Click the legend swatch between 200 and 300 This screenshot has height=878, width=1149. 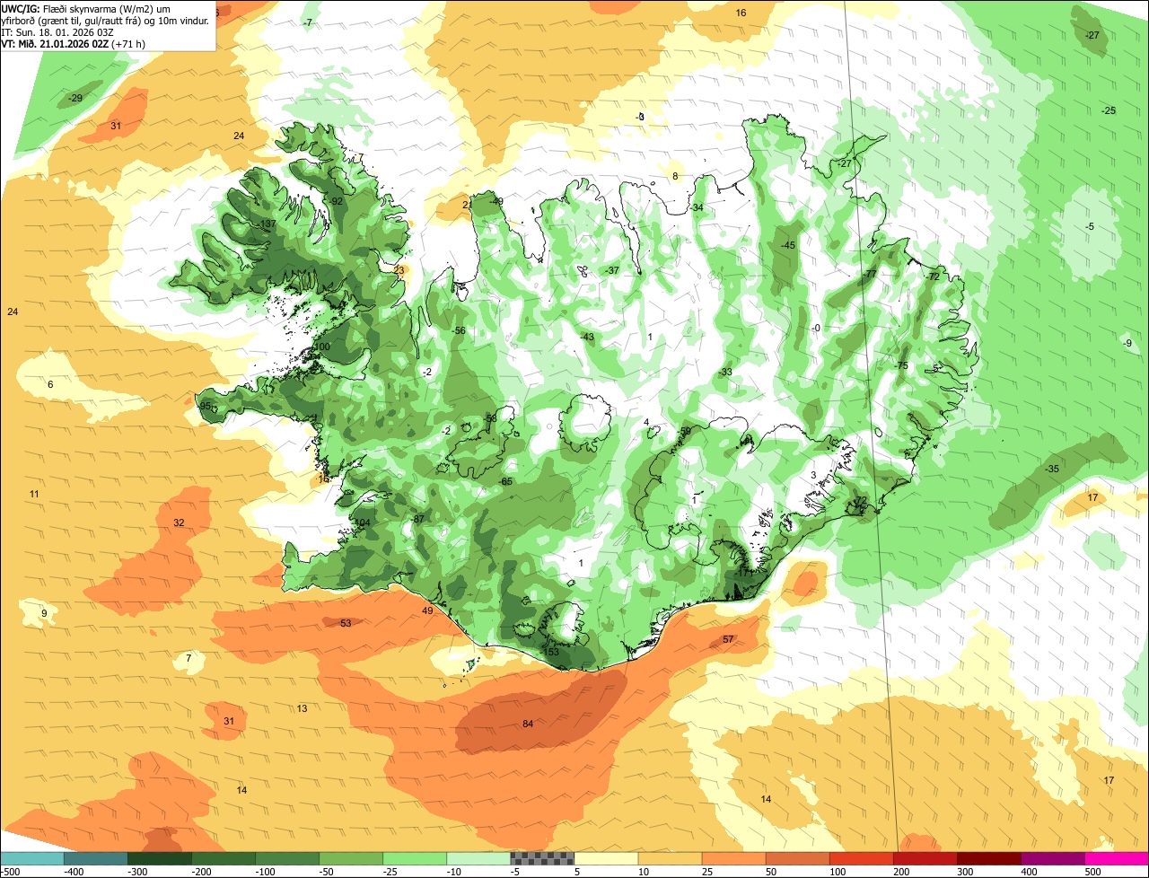click(x=925, y=858)
